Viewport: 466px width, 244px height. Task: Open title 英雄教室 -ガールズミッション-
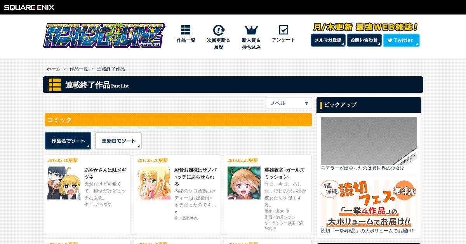click(x=285, y=173)
